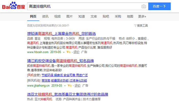Open the 图片 tab
This screenshot has width=179, height=101.
pos(69,16)
